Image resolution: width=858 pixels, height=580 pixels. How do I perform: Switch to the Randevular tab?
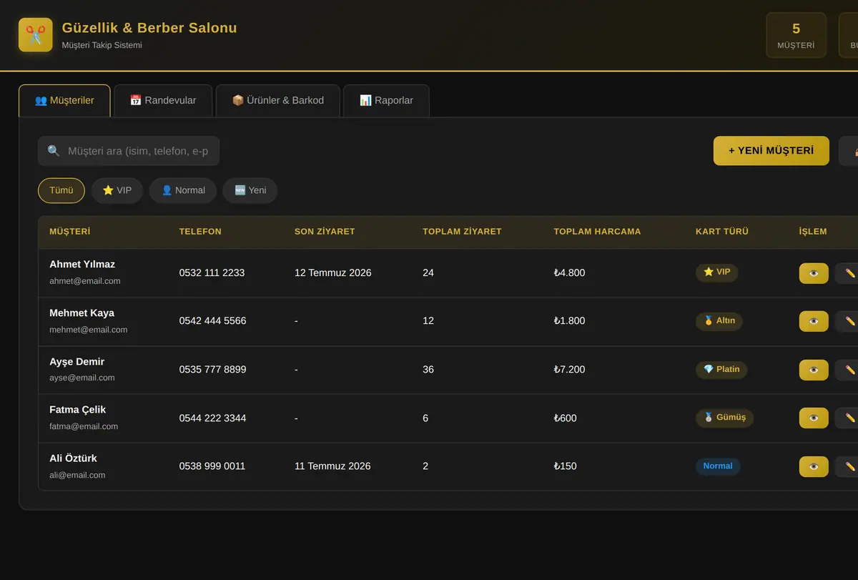(163, 101)
